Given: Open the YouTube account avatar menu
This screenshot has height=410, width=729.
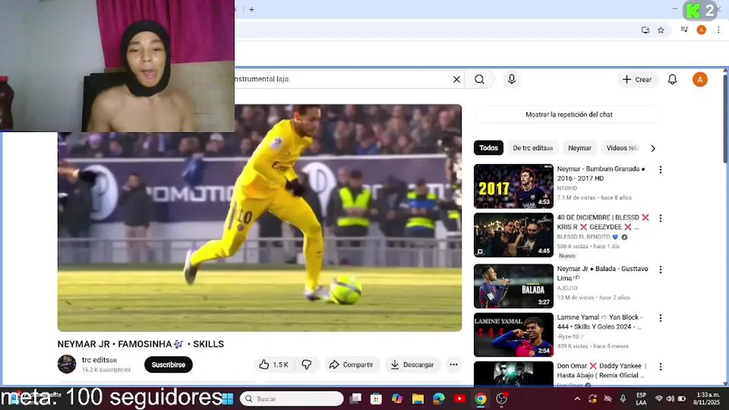Looking at the screenshot, I should pyautogui.click(x=700, y=80).
